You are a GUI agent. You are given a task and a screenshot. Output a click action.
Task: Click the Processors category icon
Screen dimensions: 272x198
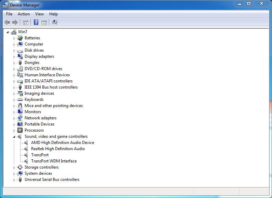point(20,130)
